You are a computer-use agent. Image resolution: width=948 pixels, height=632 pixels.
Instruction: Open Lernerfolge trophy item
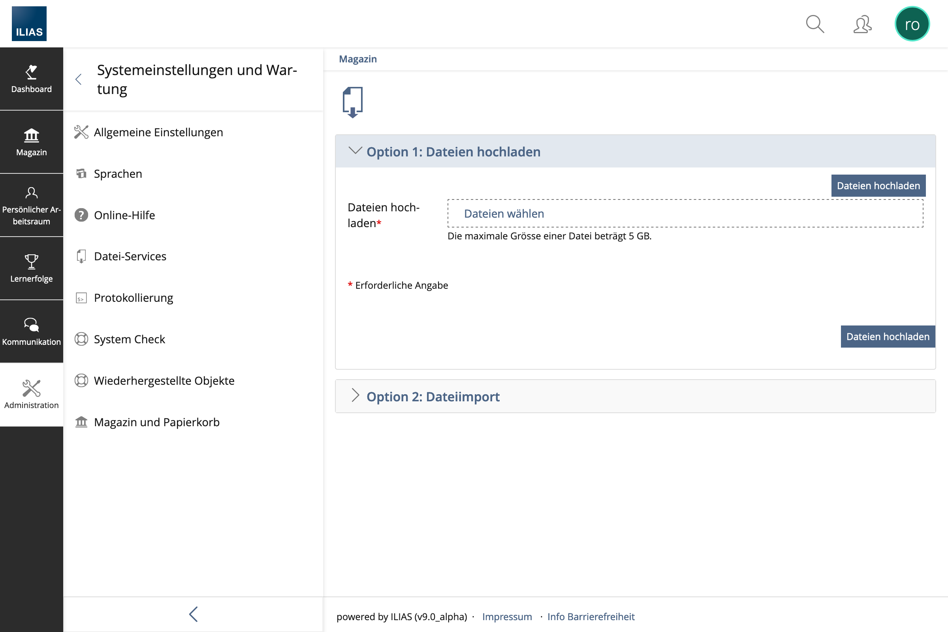pyautogui.click(x=32, y=269)
